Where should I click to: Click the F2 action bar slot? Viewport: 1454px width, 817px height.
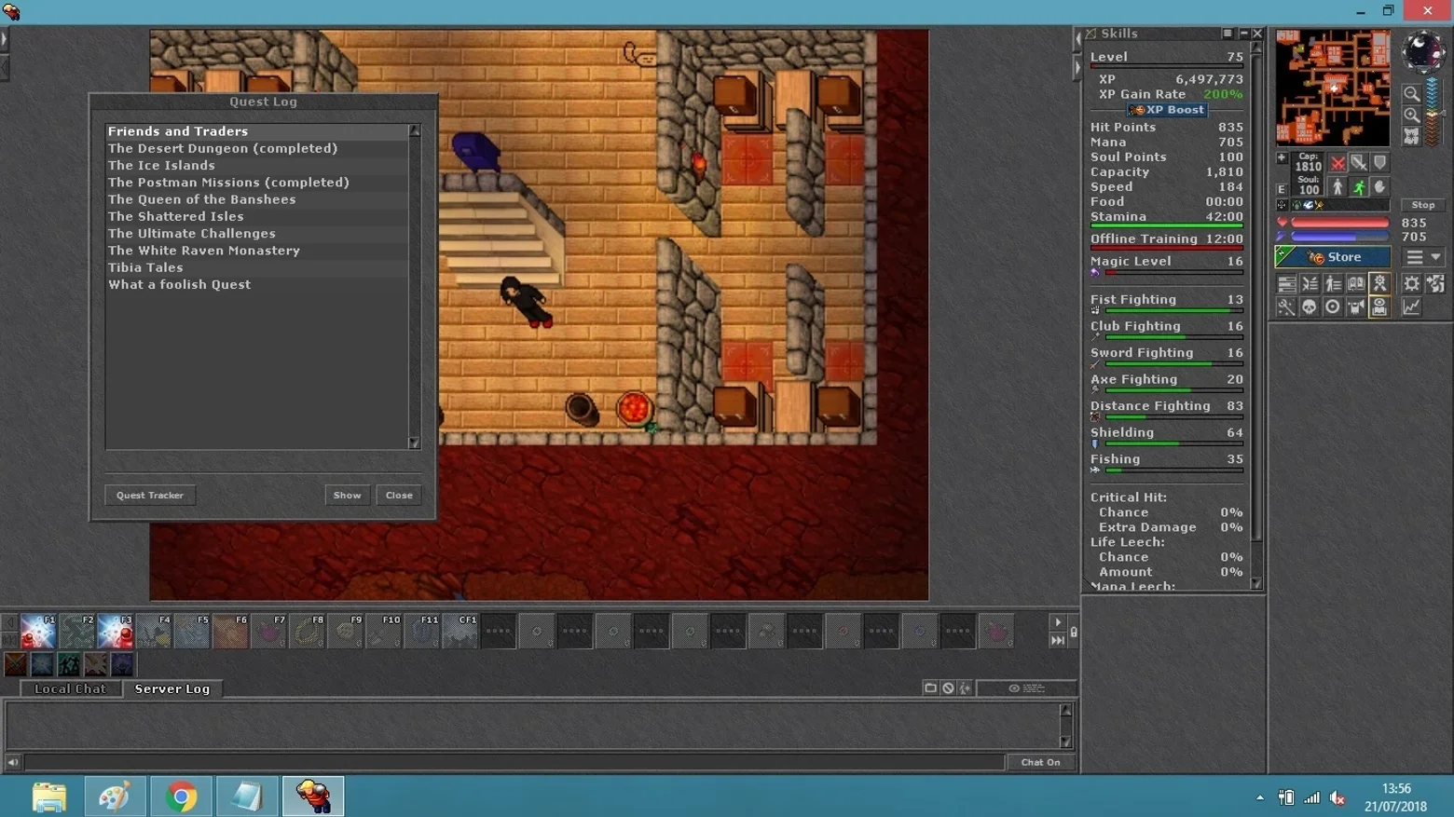(76, 631)
